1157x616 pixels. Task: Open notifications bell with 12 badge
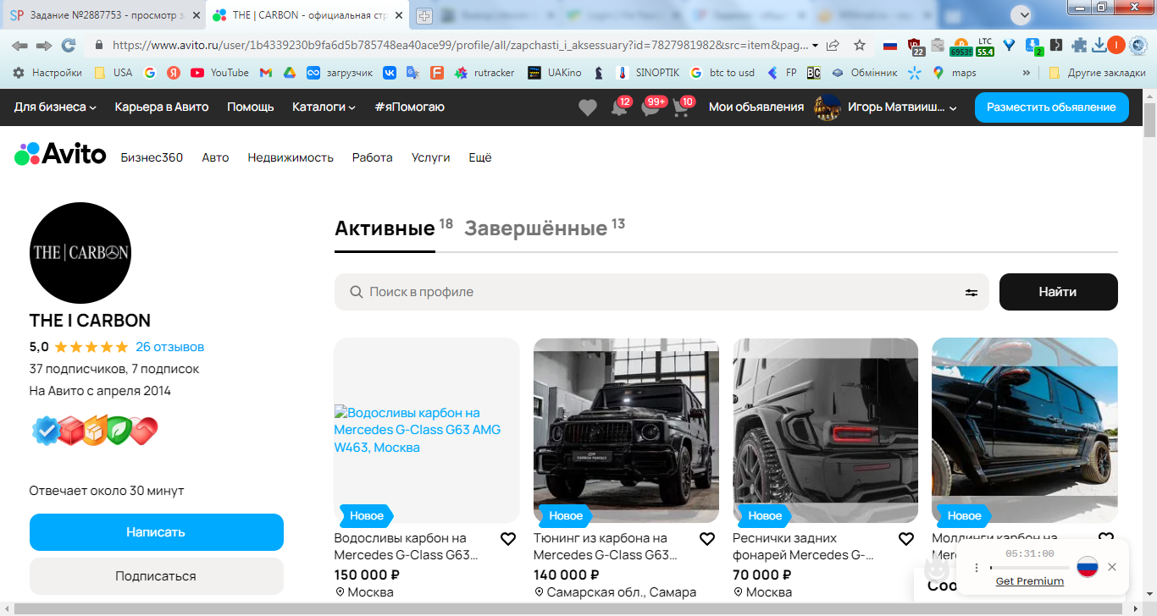(x=619, y=108)
